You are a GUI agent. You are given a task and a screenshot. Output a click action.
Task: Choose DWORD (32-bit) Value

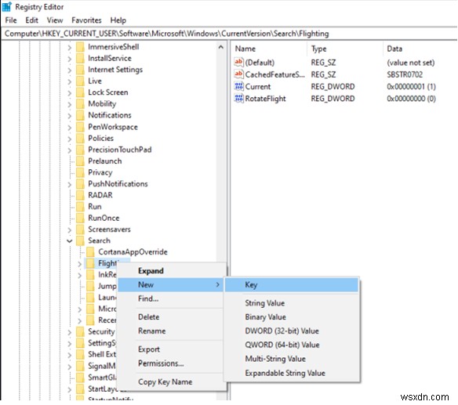(x=292, y=331)
